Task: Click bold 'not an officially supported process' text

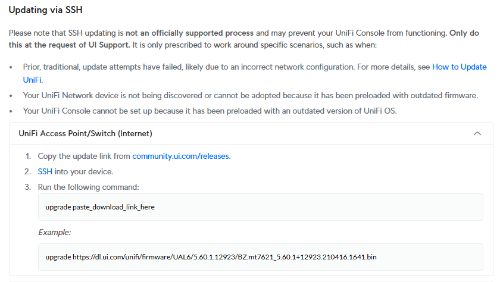Action: (189, 33)
